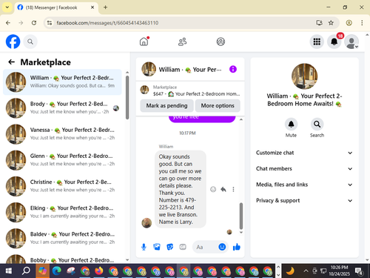This screenshot has width=370, height=278.
Task: Open a new browser tab
Action: point(105,7)
